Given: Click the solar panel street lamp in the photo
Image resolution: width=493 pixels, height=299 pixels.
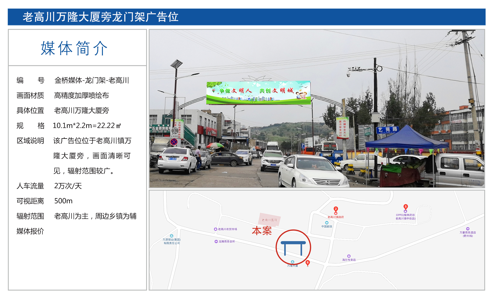Looking at the screenshot, I should tap(177, 64).
